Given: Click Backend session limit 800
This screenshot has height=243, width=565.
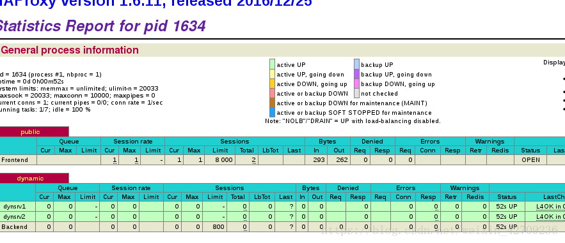Looking at the screenshot, I should pos(218,227).
